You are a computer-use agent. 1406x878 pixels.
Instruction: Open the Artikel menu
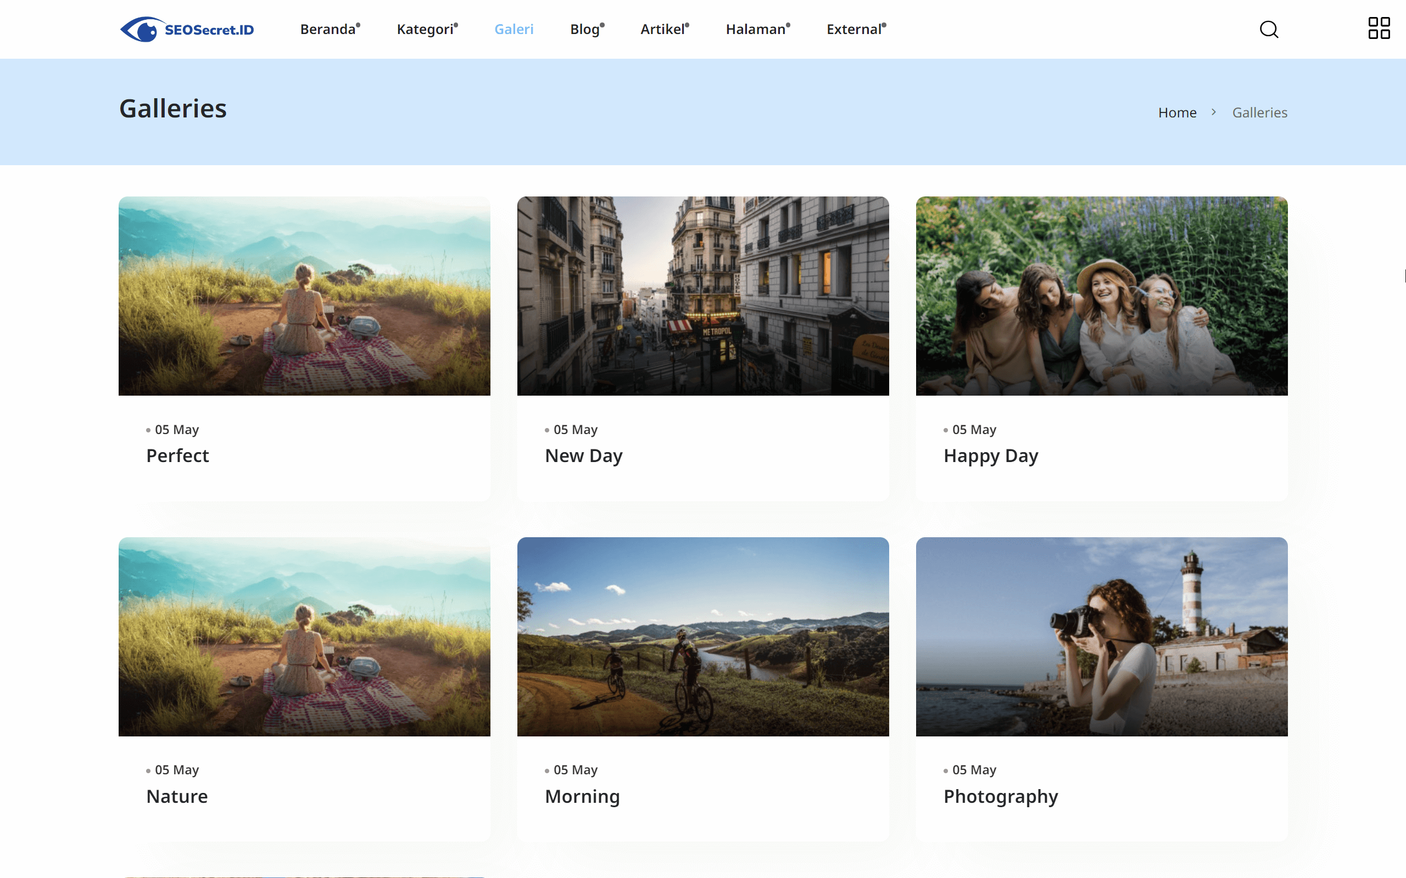(662, 29)
